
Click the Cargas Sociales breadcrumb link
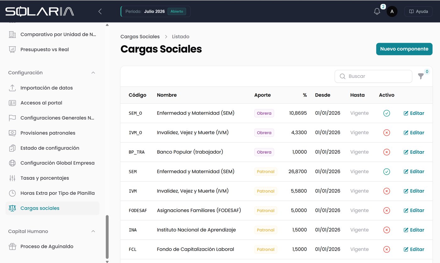(140, 36)
